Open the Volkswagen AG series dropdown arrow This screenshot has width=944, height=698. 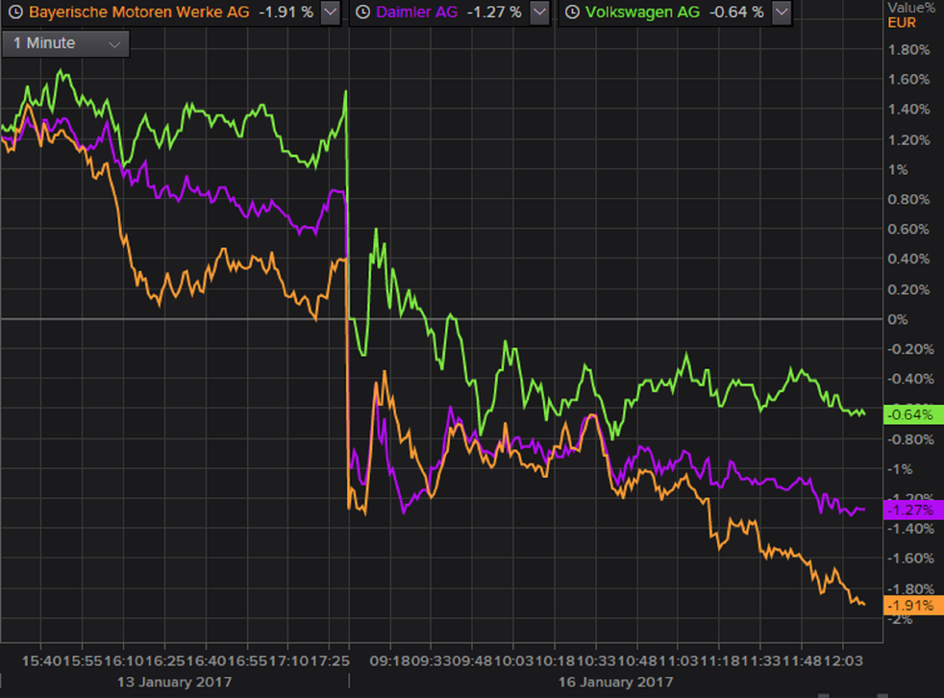[781, 12]
